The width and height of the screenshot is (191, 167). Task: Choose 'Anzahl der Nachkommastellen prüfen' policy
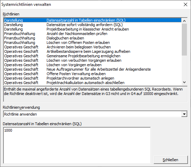point(93,34)
